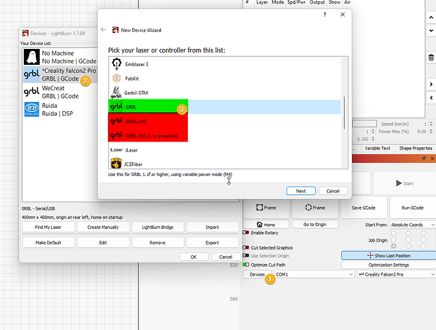Click Find My Laser button

(48, 227)
